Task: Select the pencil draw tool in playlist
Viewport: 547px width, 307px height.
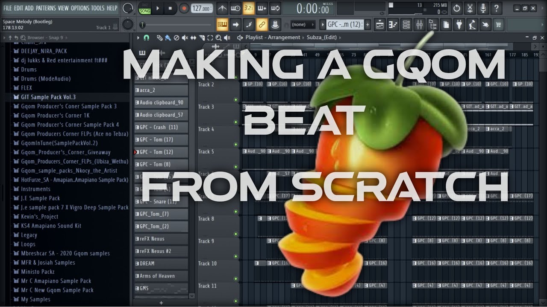Action: [x=159, y=38]
